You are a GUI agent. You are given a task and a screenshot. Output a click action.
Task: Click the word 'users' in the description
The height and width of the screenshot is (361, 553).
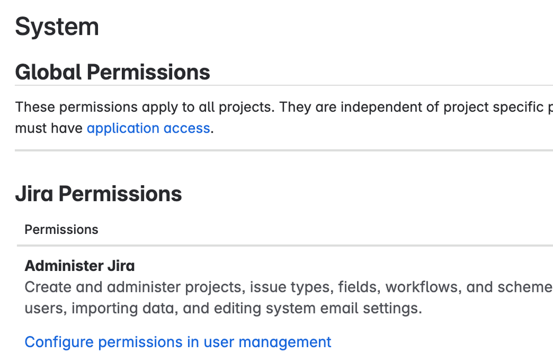coord(42,308)
